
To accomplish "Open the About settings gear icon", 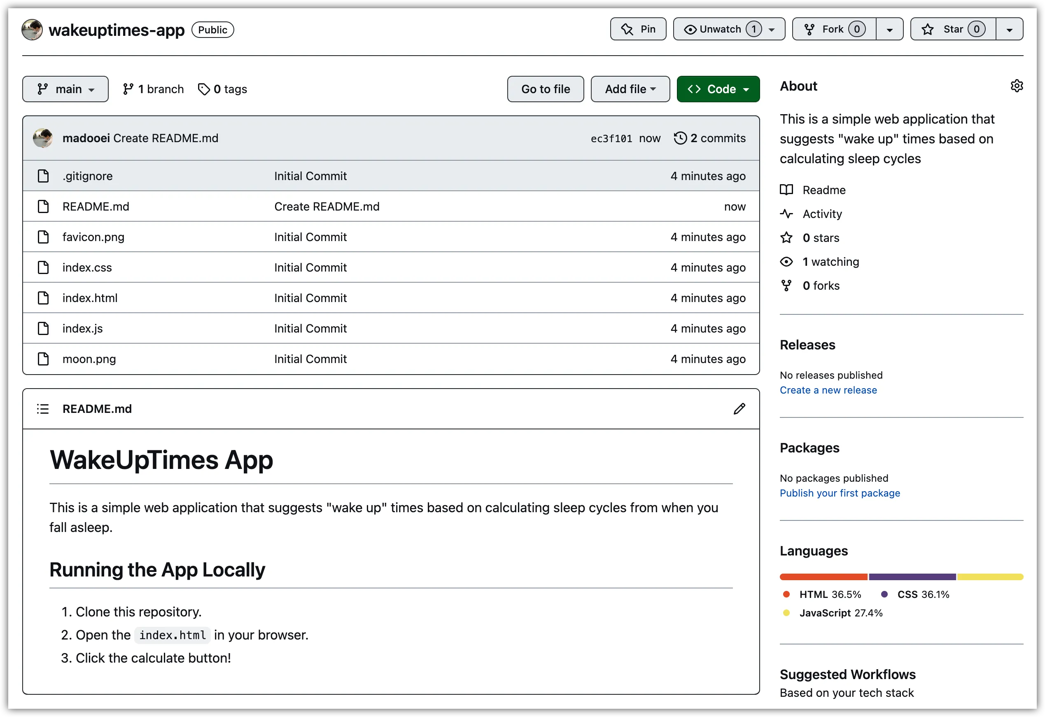I will 1017,86.
